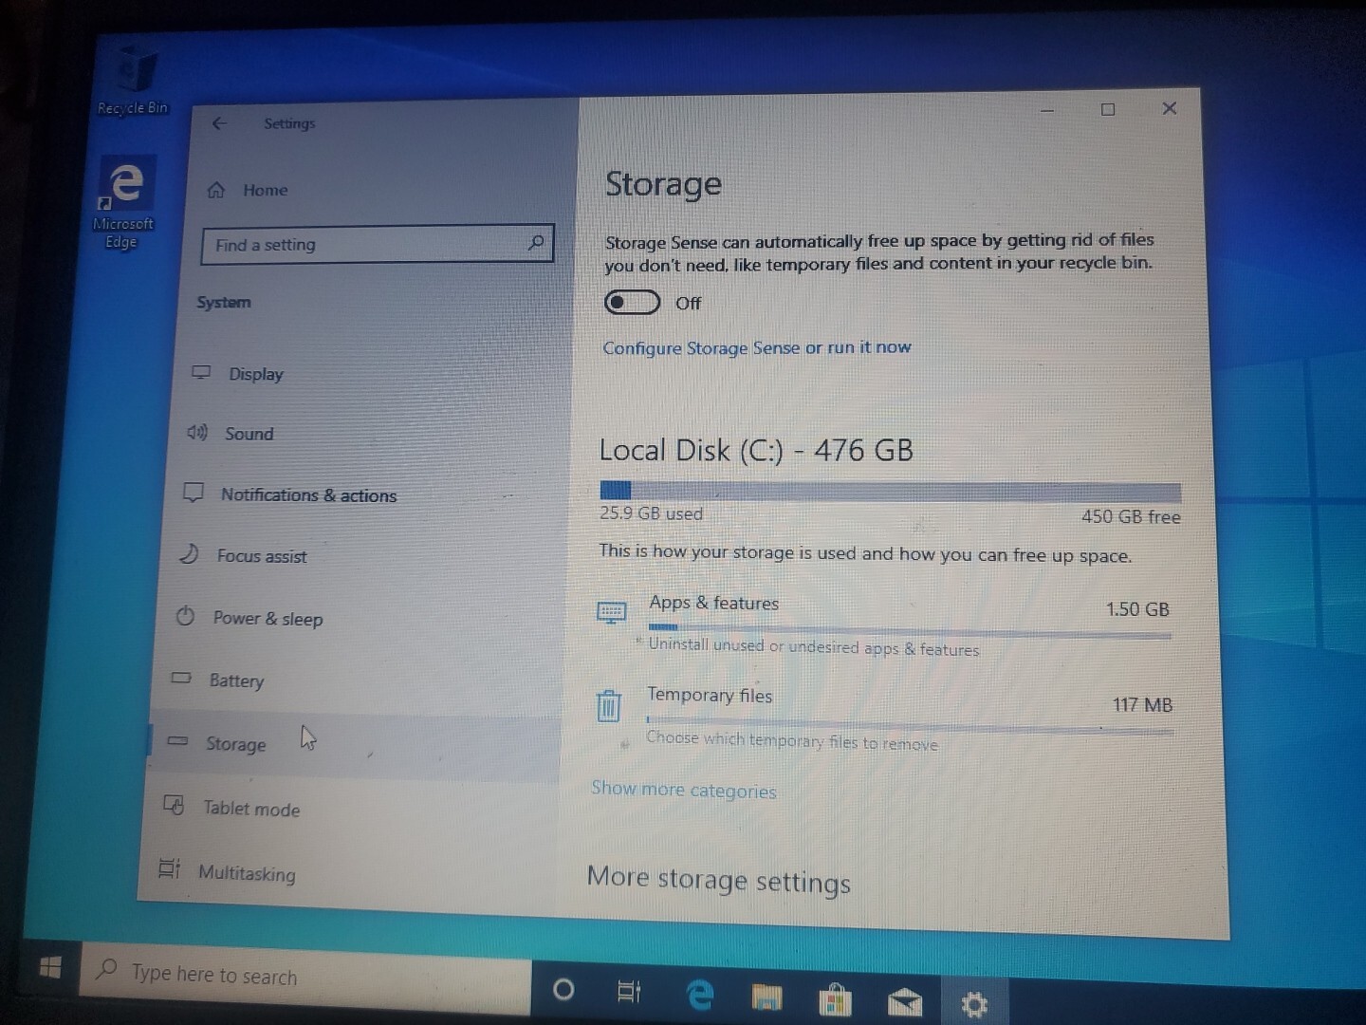Open Task View from the taskbar

[x=629, y=993]
